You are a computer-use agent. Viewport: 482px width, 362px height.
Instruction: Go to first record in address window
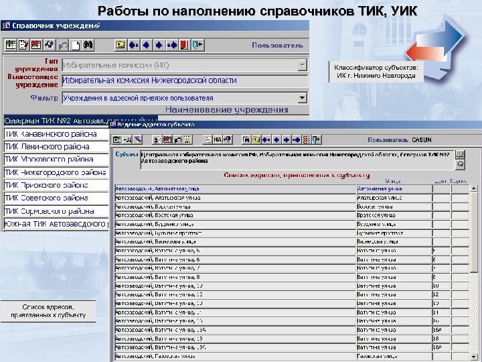(266, 139)
